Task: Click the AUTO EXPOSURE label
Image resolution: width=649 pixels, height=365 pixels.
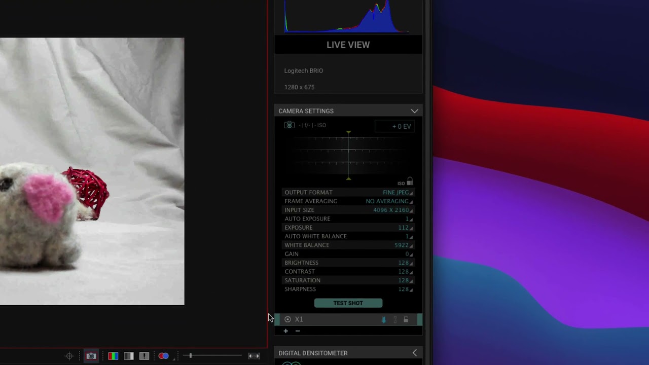Action: [x=307, y=219]
